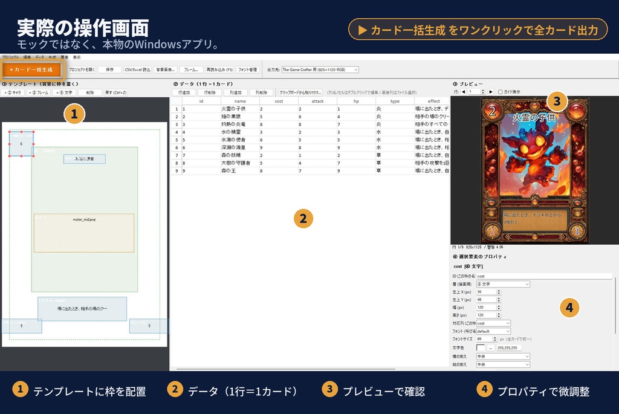Click プロジェクトを開く in the toolbar
The width and height of the screenshot is (619, 414).
tap(82, 70)
